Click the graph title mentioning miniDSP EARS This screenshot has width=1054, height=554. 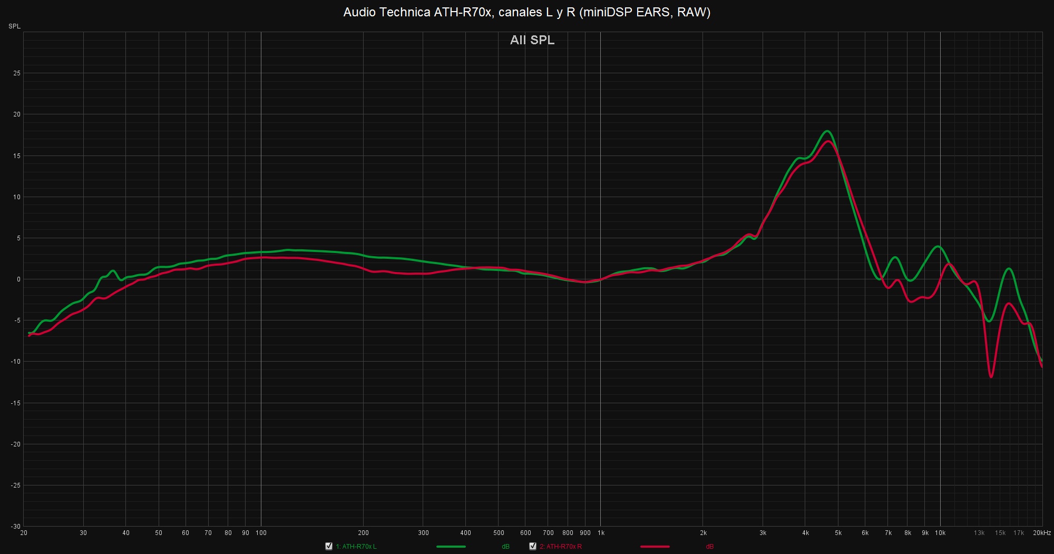[526, 12]
